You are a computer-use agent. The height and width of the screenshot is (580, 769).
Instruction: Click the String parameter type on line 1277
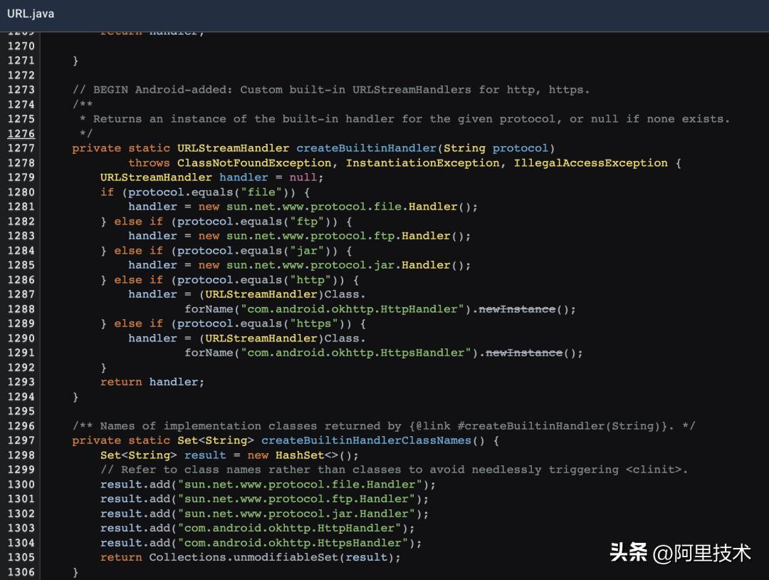pos(464,148)
